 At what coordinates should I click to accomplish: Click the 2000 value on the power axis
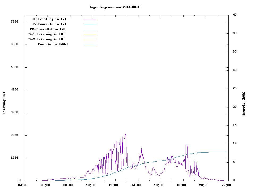[x=14, y=135]
